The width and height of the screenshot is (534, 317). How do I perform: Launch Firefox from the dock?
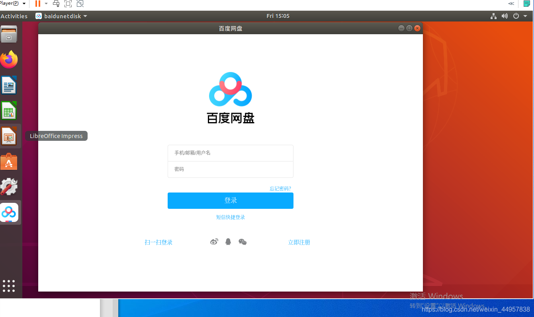9,60
